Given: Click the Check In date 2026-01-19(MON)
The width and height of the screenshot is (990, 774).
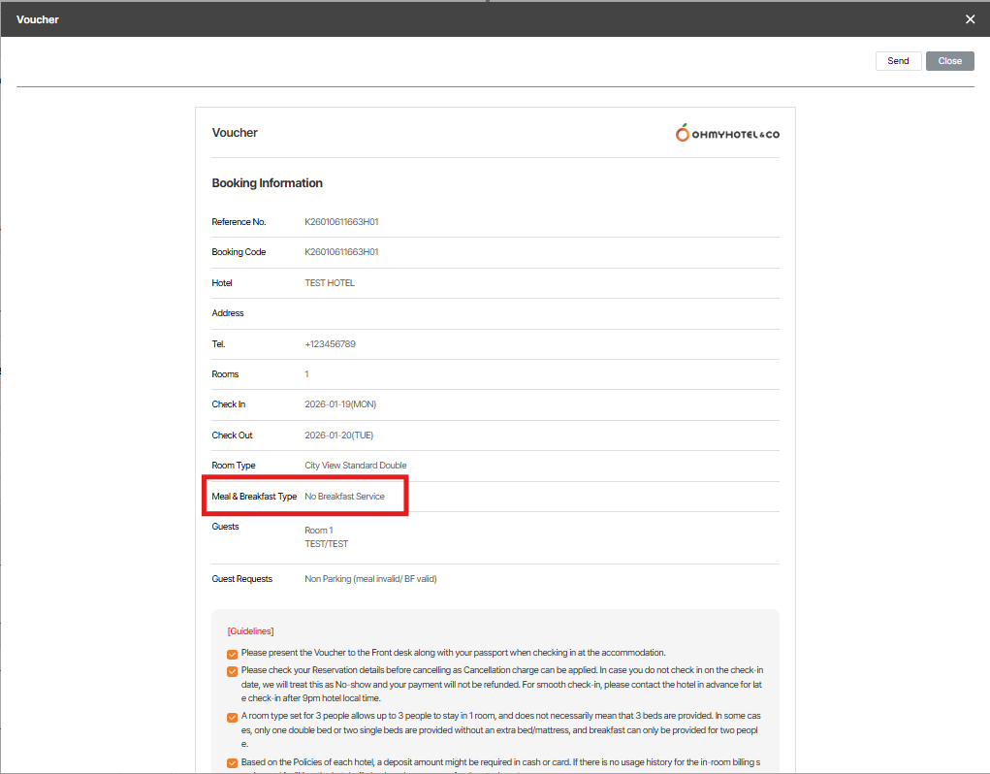Looking at the screenshot, I should (340, 404).
